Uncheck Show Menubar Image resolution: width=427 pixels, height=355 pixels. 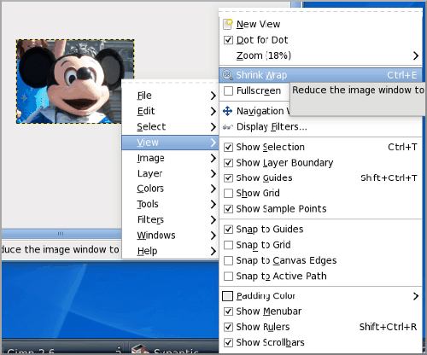pos(228,311)
